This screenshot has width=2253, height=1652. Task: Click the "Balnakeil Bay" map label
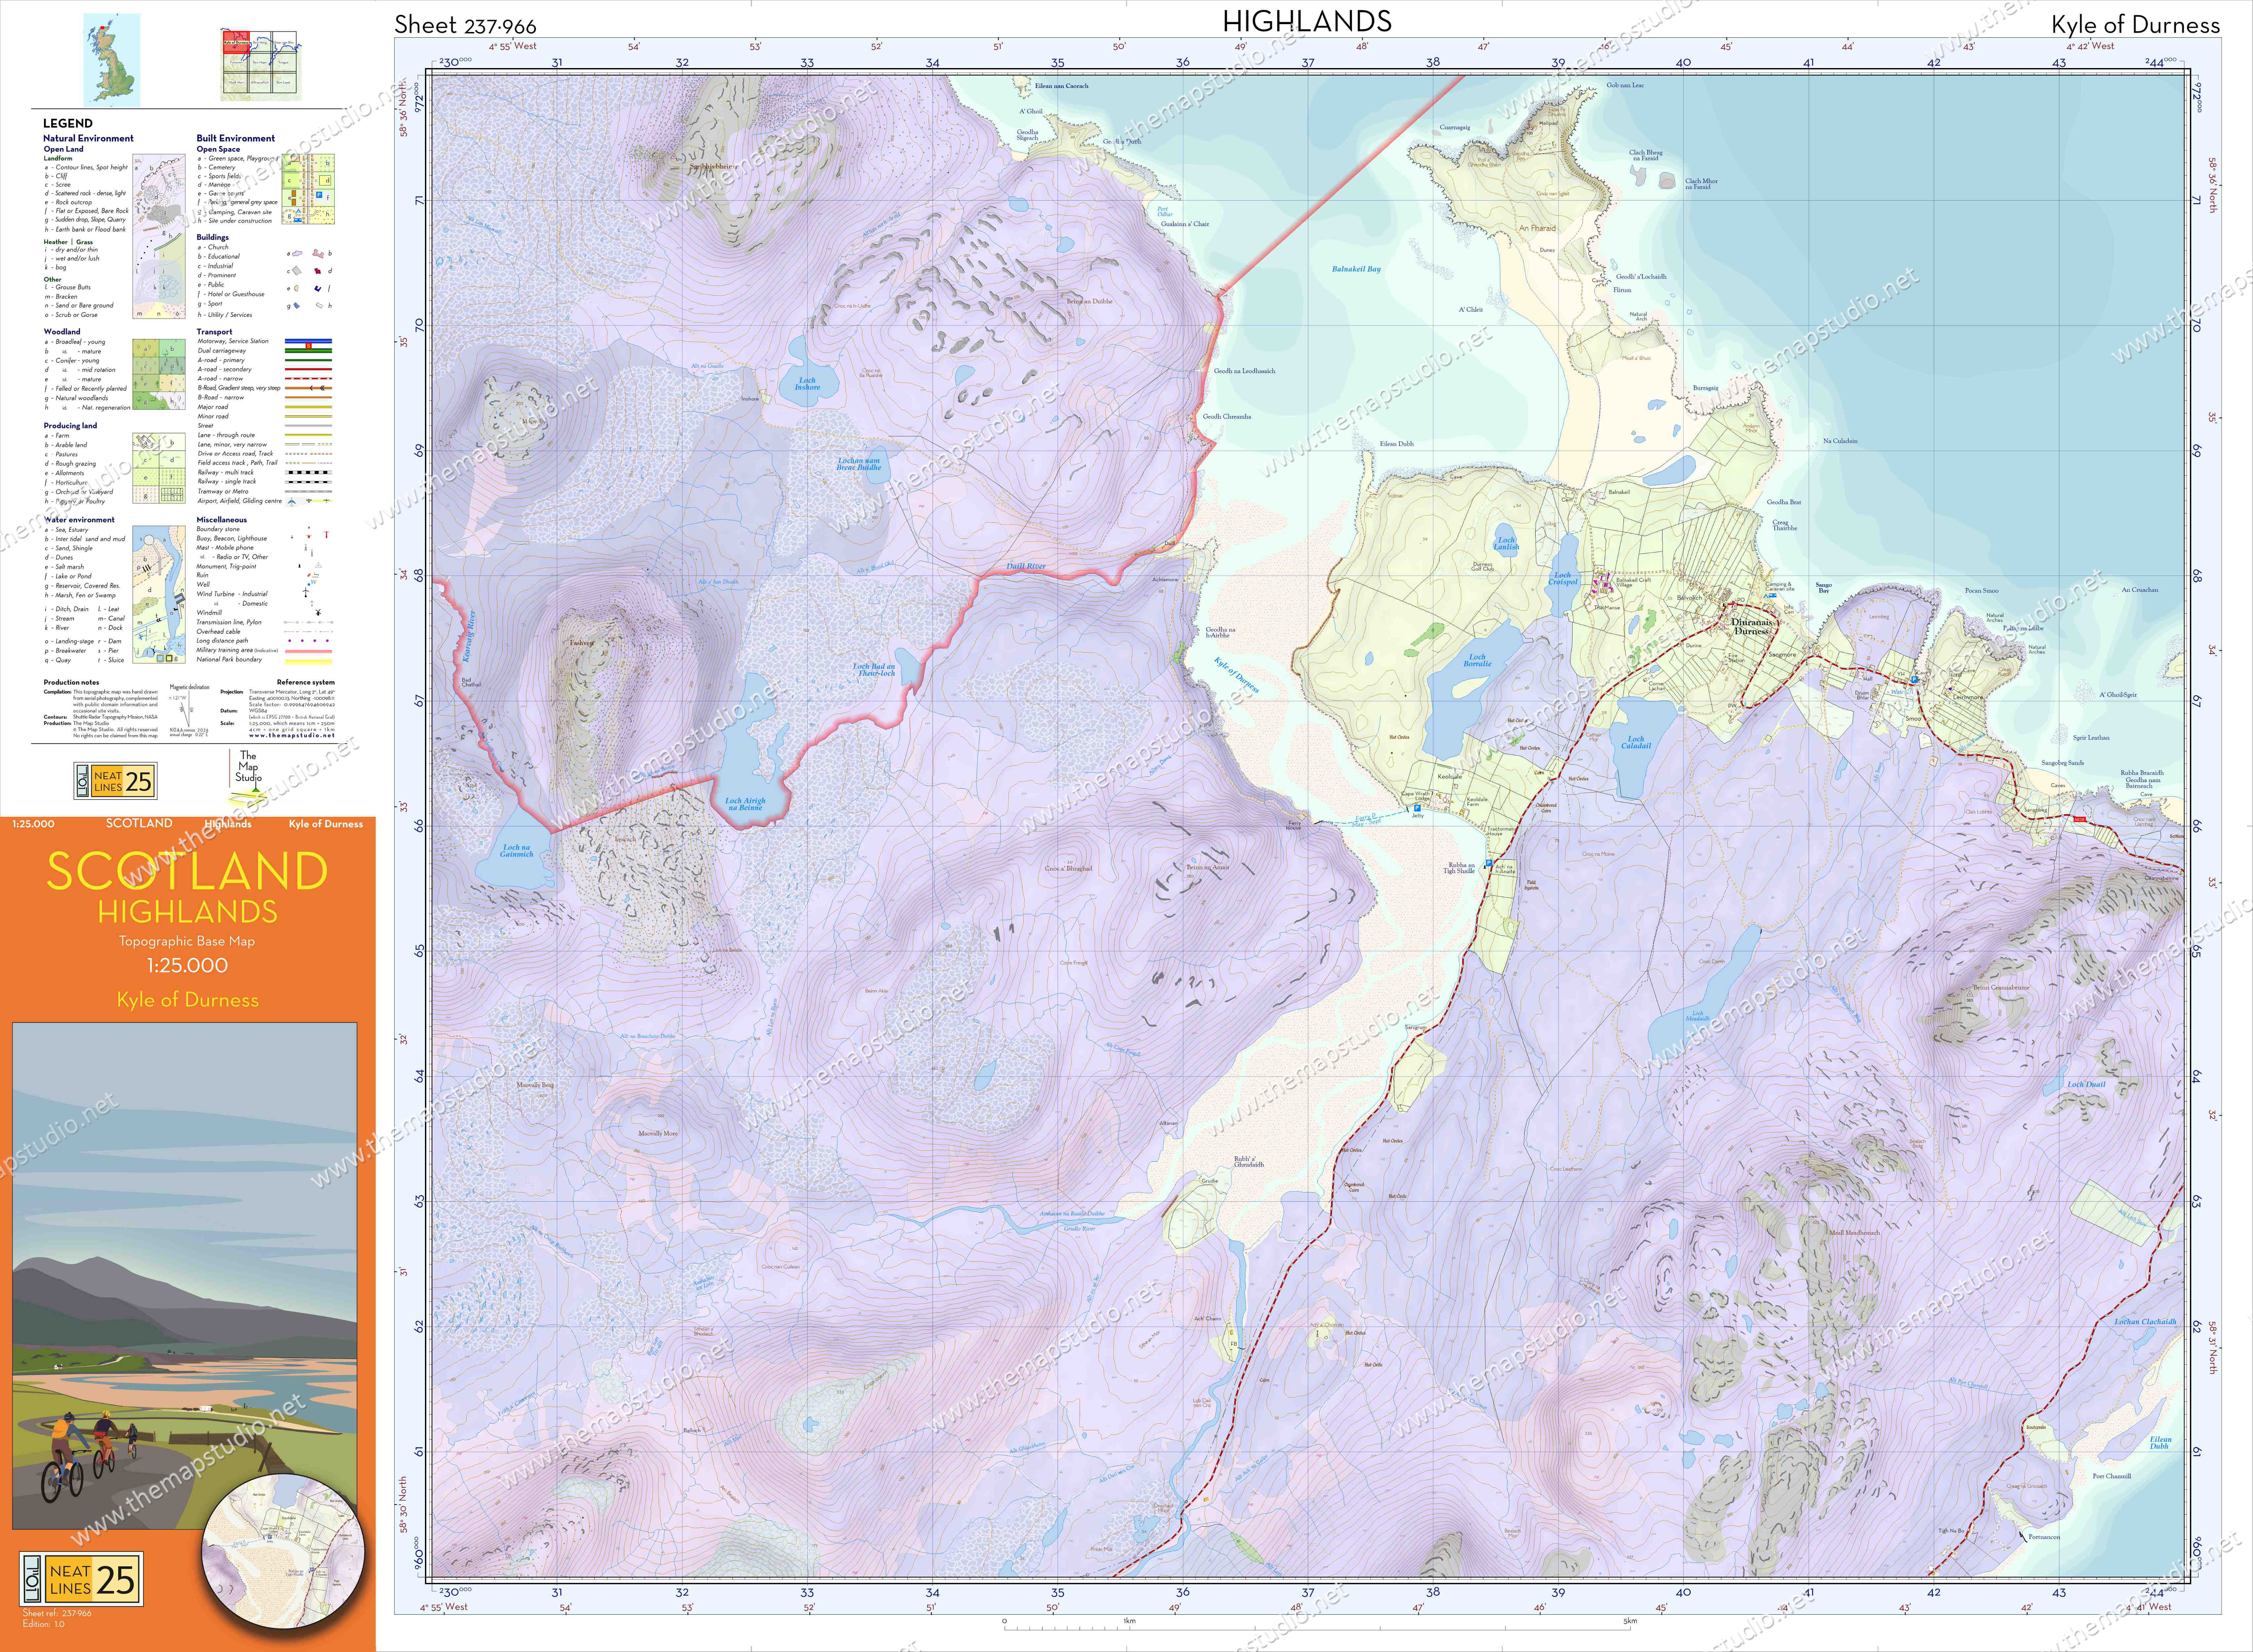coord(1356,269)
